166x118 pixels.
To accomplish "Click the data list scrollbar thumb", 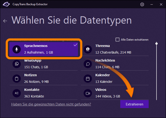I will [x=157, y=43].
